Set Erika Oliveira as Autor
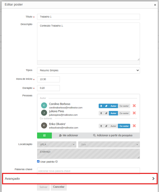This screenshot has width=159, height=192. 113,126
